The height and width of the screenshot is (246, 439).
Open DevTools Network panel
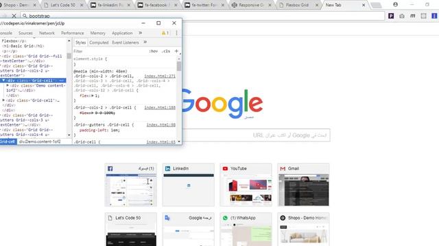pyautogui.click(x=47, y=33)
